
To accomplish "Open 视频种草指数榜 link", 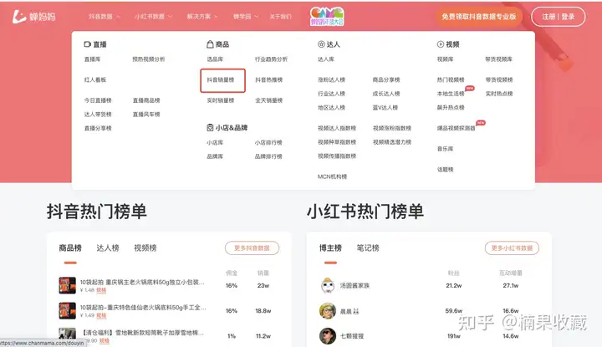I will pos(337,142).
